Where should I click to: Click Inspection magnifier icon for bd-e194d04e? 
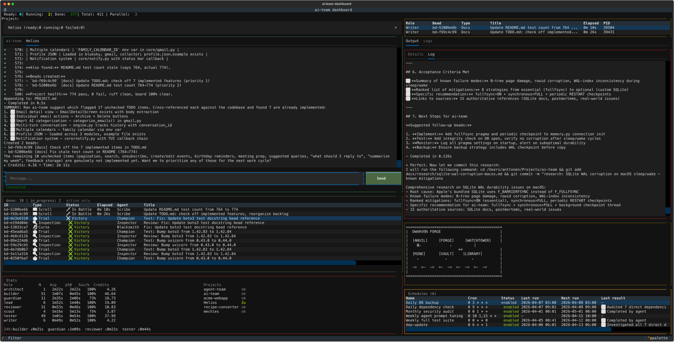35,223
